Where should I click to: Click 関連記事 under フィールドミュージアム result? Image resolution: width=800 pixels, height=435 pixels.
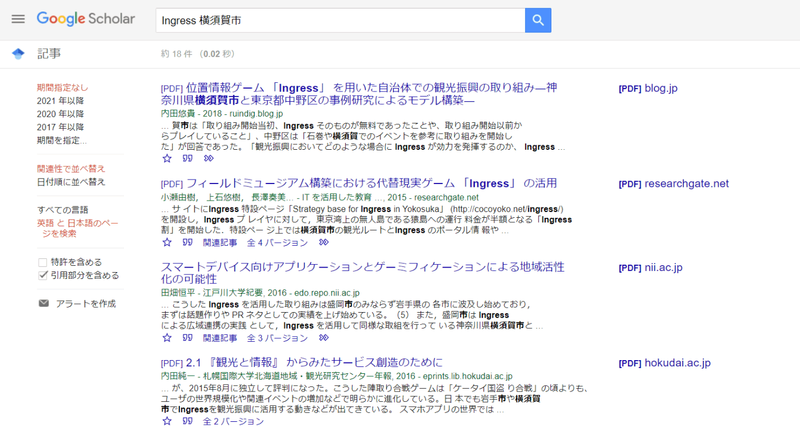(220, 242)
